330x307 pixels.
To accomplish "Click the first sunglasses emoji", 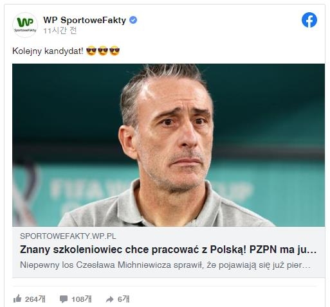I will click(91, 51).
